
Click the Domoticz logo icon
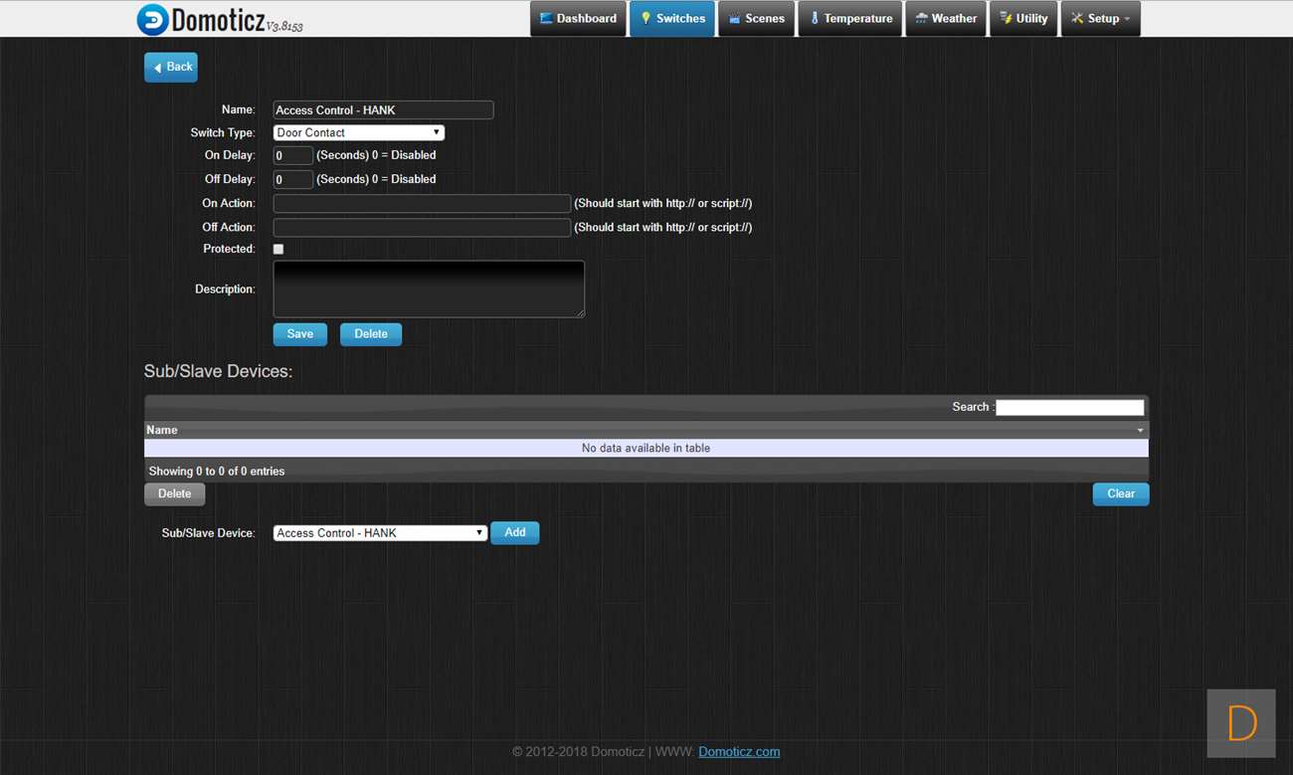(152, 19)
